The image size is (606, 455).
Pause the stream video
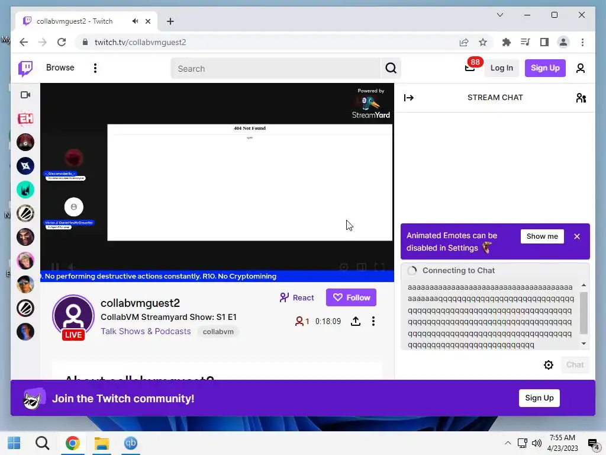pyautogui.click(x=55, y=267)
